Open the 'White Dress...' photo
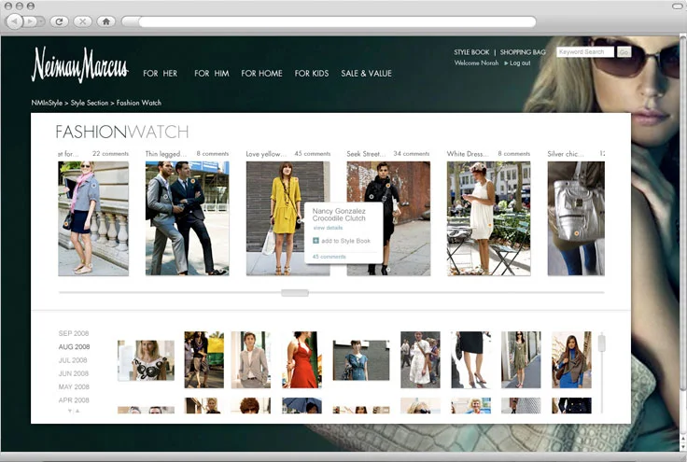687x462 pixels. 488,218
